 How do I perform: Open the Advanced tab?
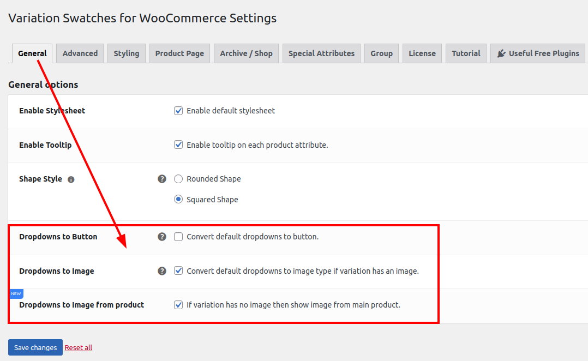pos(80,53)
